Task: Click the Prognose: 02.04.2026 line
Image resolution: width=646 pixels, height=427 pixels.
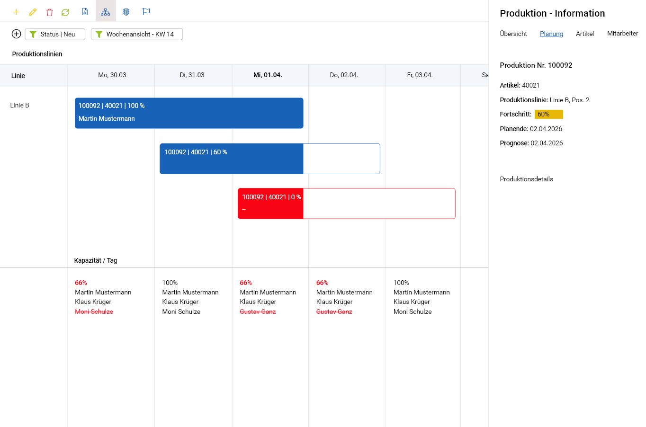Action: point(531,143)
